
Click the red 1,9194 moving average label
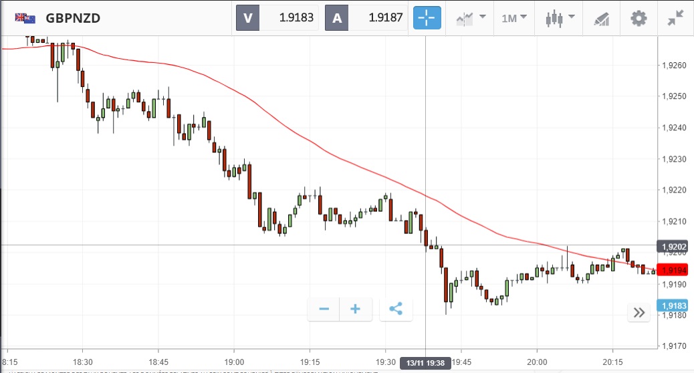(675, 270)
